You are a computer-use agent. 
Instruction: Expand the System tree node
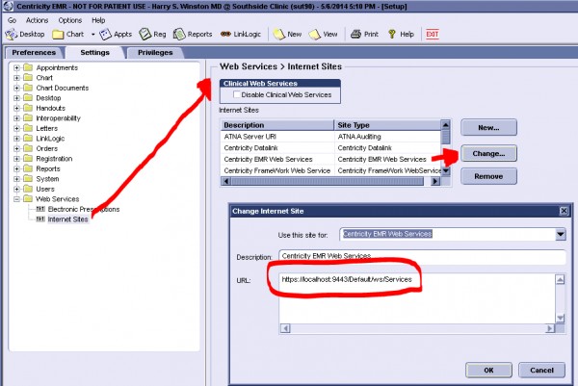[16, 179]
